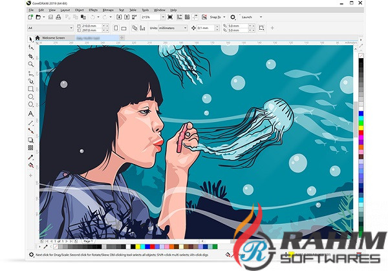Click the Import icon

(119, 17)
